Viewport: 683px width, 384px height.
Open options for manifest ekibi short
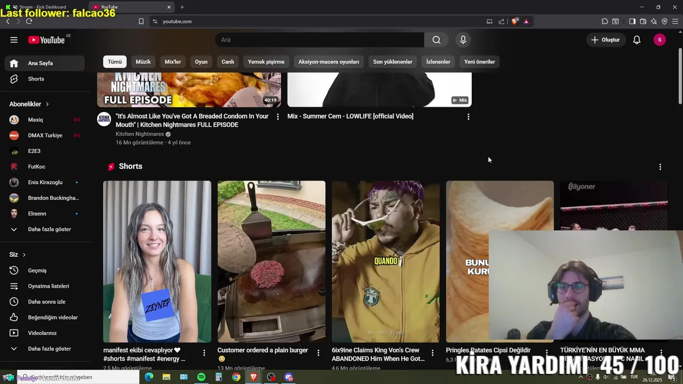tap(204, 353)
